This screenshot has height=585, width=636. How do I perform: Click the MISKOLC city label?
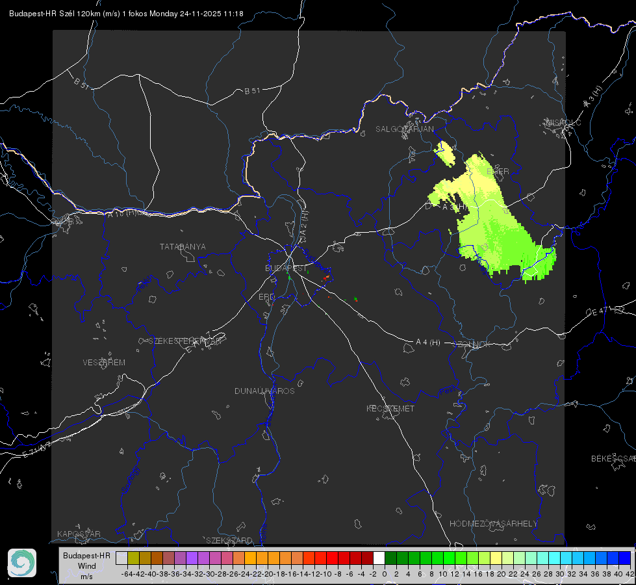[563, 123]
